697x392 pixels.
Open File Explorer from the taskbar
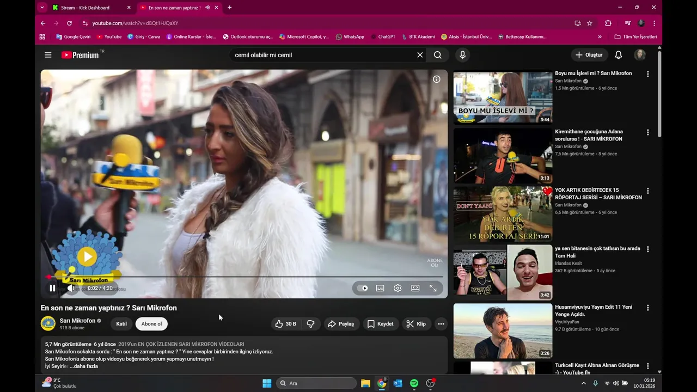365,383
